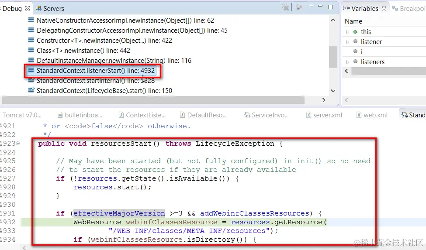Click the scroll up arrow in Debug view
The width and height of the screenshot is (426, 250).
(x=333, y=20)
